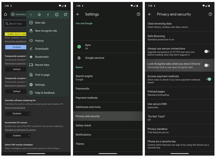Click the forward arrow in Chrome menu
217x157 pixels.
point(31,14)
